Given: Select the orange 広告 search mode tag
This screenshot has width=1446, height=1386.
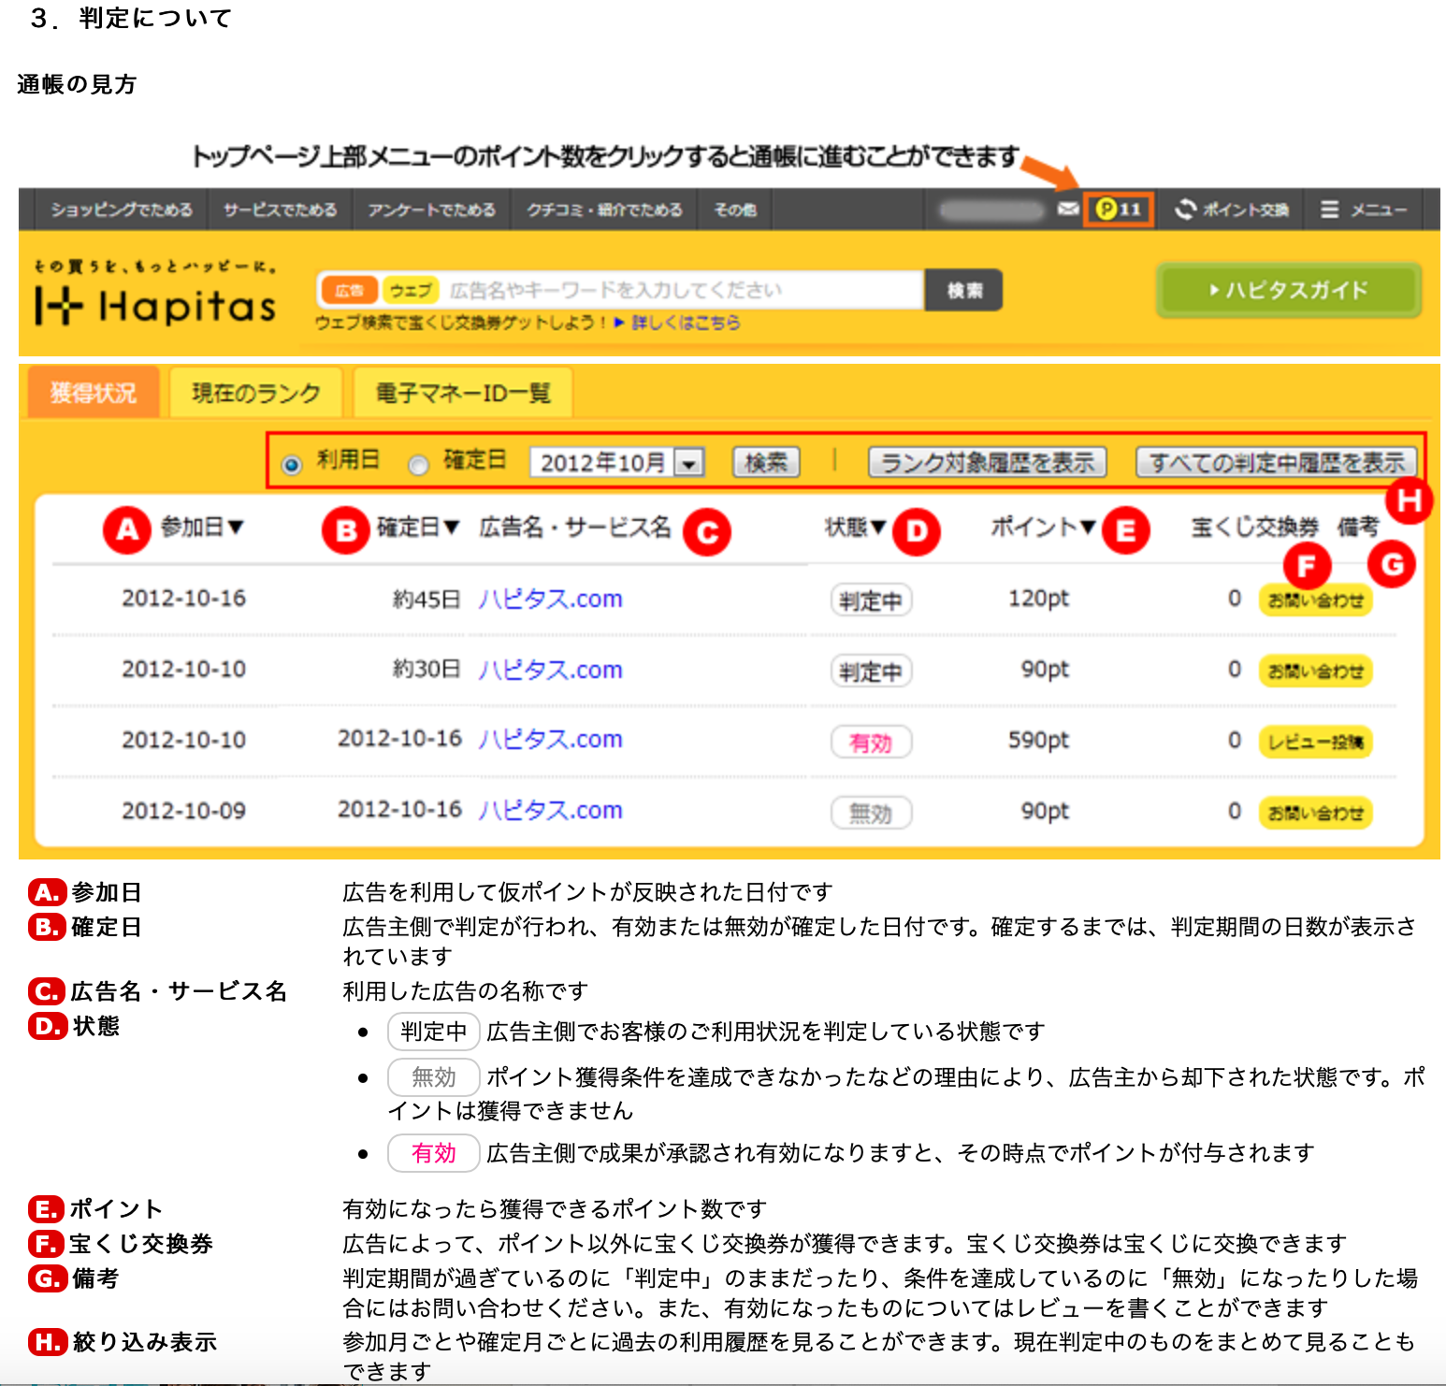Looking at the screenshot, I should click(349, 290).
